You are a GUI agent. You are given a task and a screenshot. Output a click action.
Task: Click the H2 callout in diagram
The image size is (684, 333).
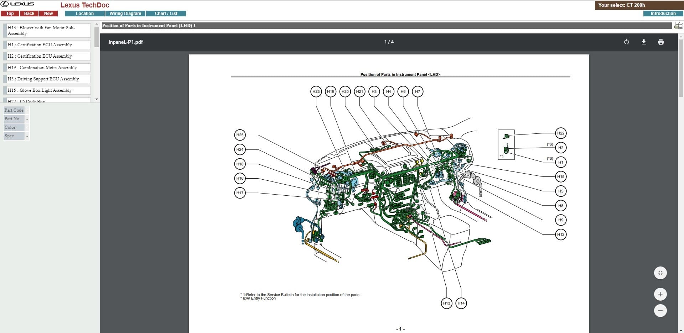coord(561,148)
